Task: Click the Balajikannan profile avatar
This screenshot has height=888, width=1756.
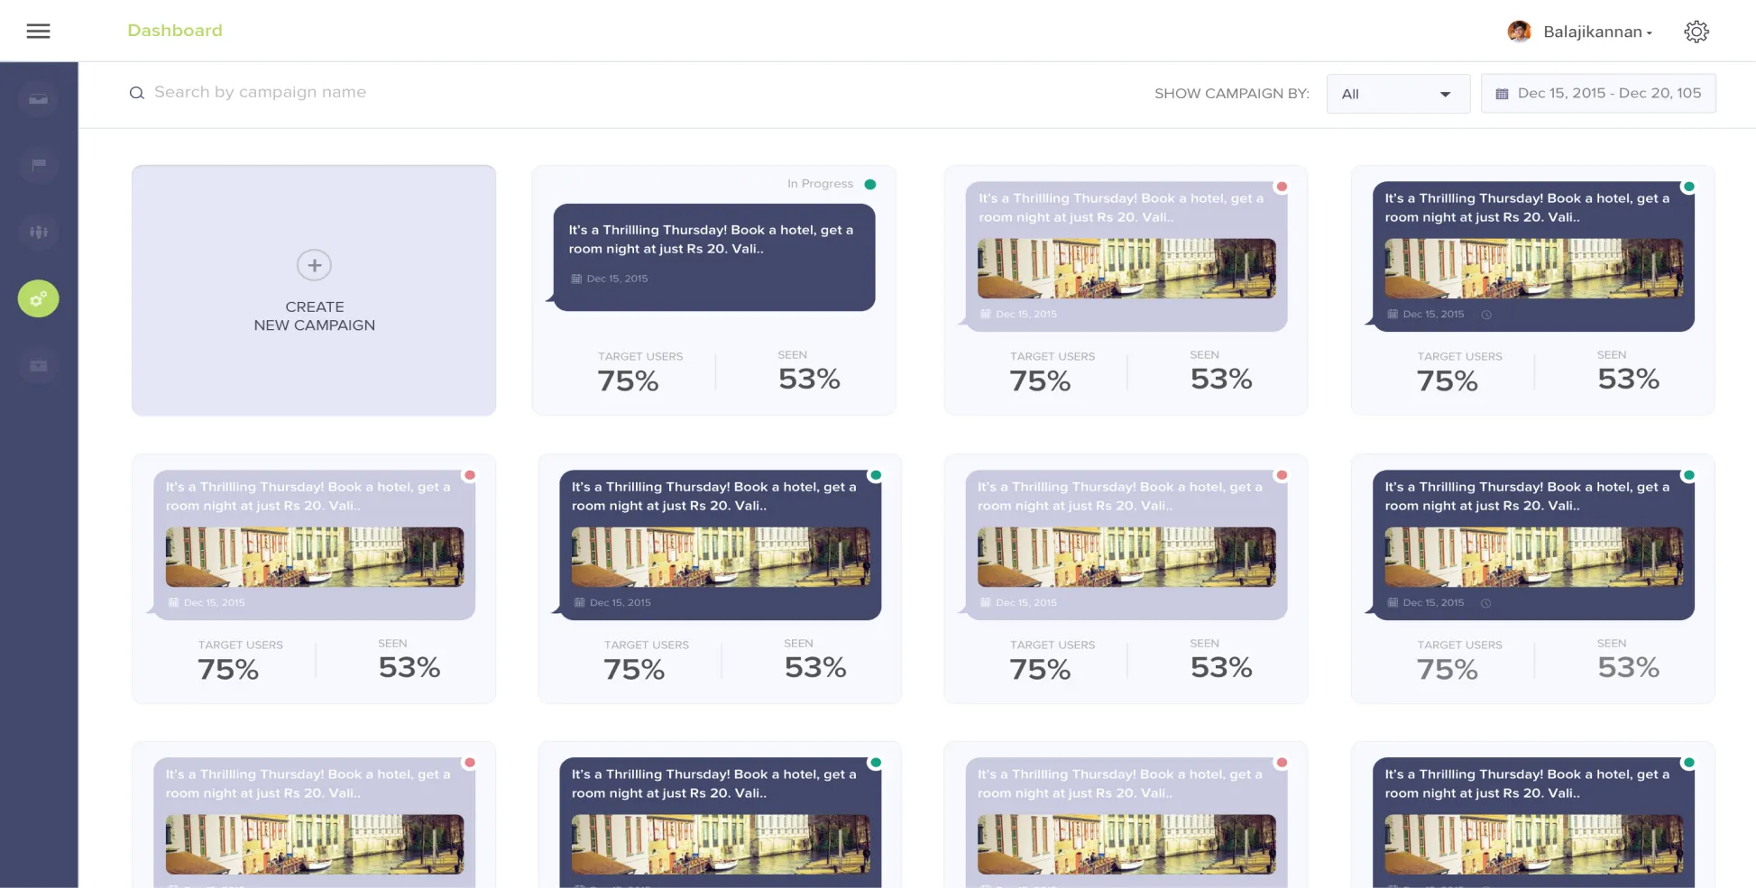Action: 1520,32
